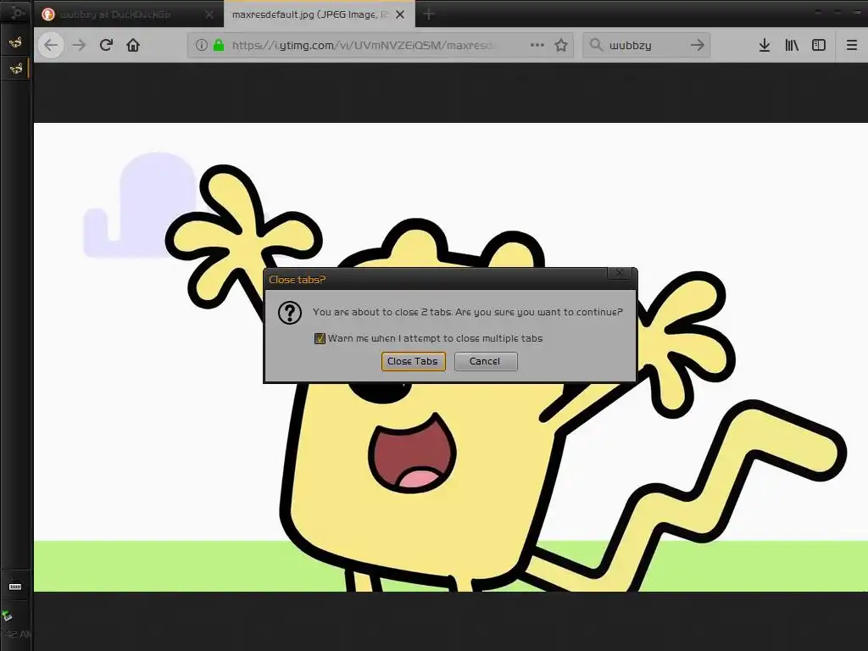
Task: Click the wubbzy search box
Action: pyautogui.click(x=645, y=45)
